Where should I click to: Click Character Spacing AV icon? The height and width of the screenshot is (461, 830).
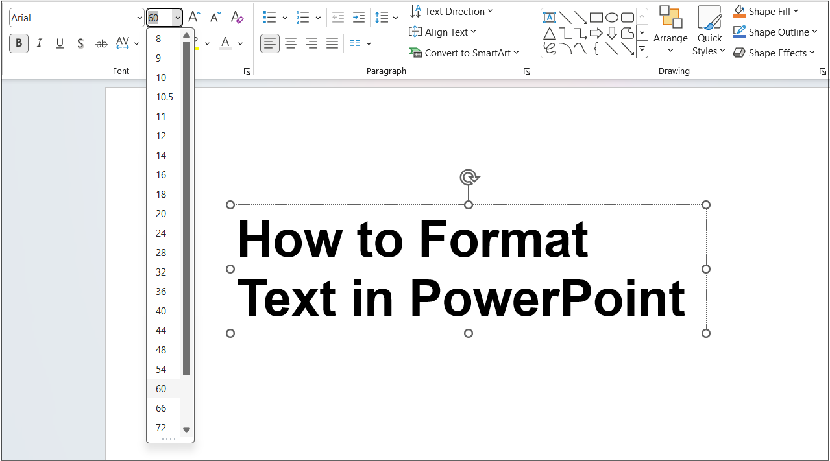[x=122, y=43]
